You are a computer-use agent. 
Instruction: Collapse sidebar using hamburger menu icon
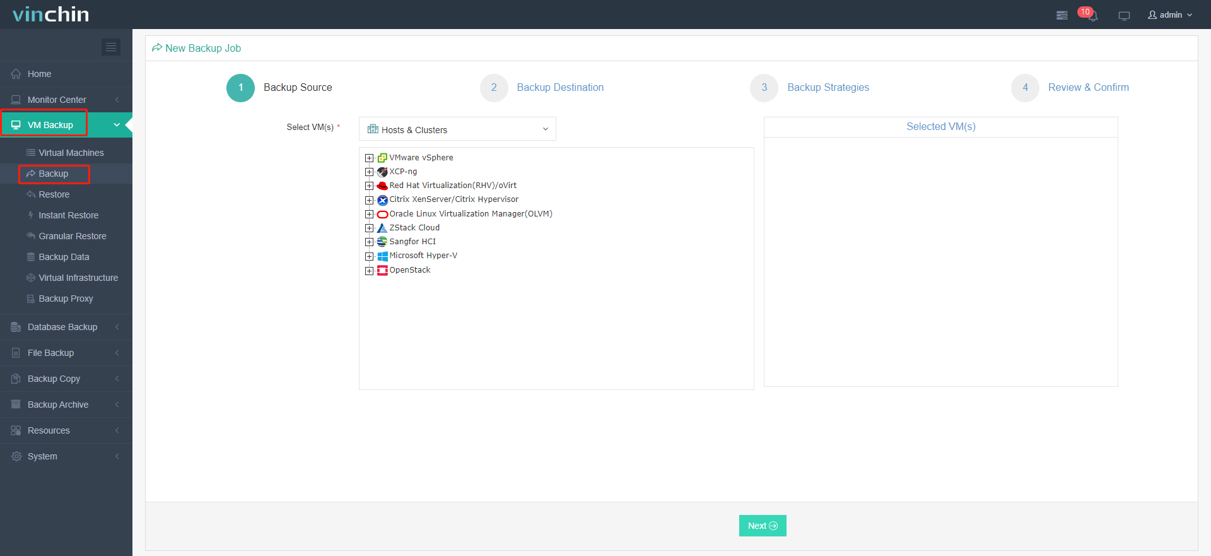(111, 47)
